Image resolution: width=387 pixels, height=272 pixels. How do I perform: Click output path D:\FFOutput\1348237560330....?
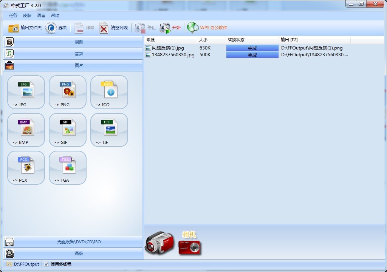point(314,54)
